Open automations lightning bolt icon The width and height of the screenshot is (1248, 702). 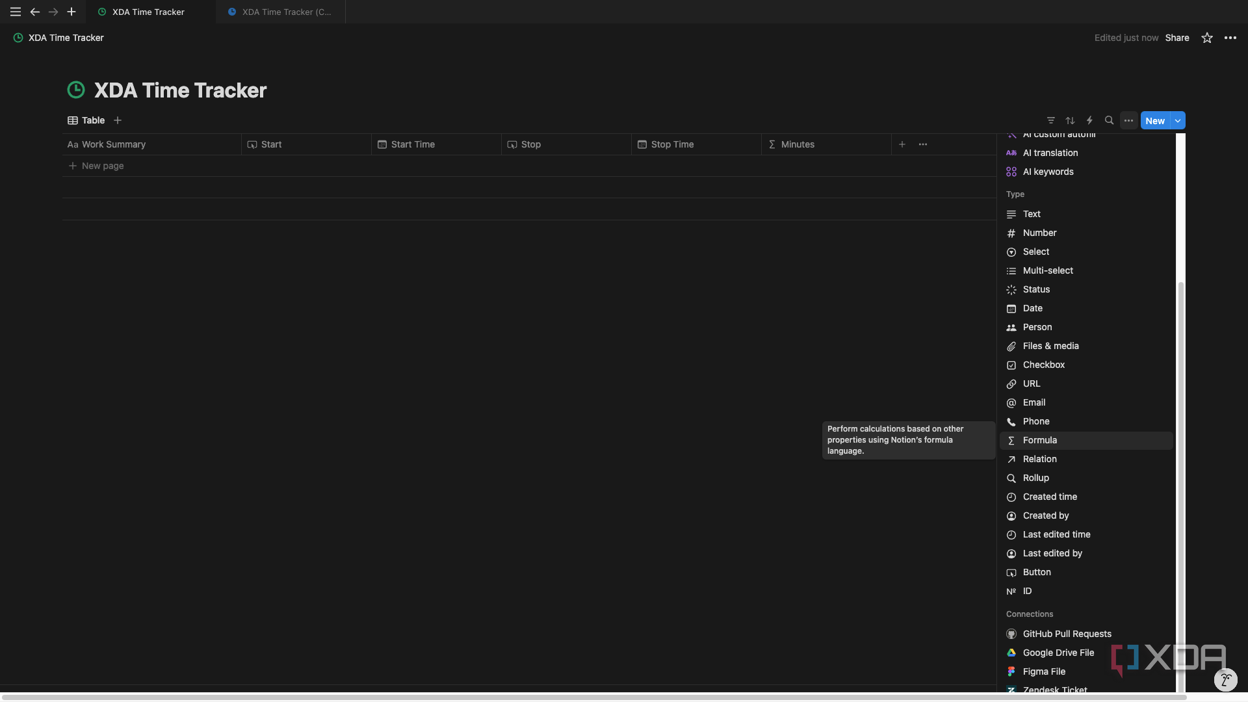pos(1090,120)
